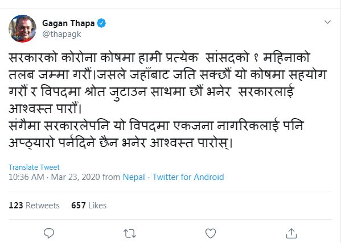View the 123 Retweets list
The height and width of the screenshot is (243, 345).
pos(34,205)
